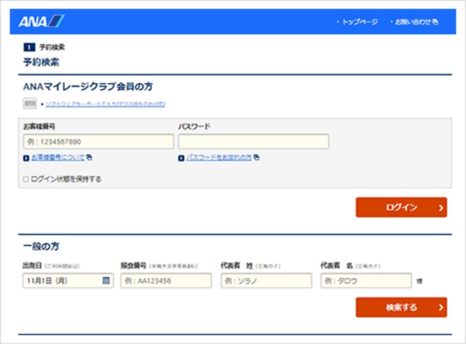Click the ANA logo in the header

(41, 22)
